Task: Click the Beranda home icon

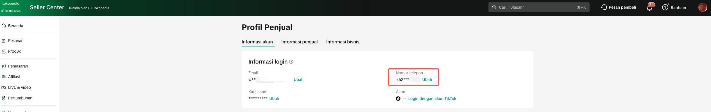Action: [x=4, y=26]
